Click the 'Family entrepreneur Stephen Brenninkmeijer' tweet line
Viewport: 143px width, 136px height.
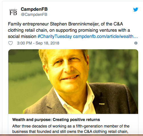pyautogui.click(x=66, y=24)
